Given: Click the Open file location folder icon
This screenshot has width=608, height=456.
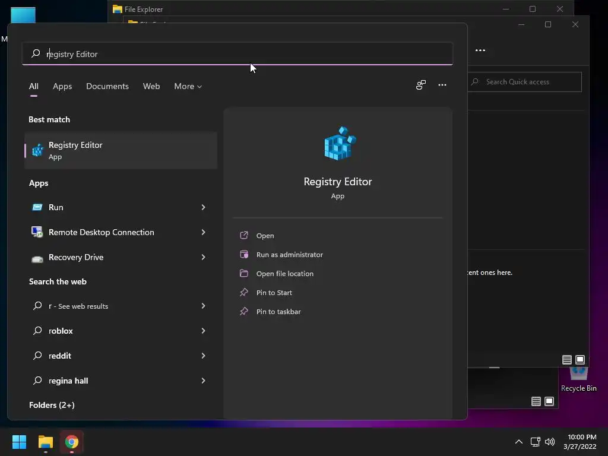Looking at the screenshot, I should pyautogui.click(x=244, y=273).
